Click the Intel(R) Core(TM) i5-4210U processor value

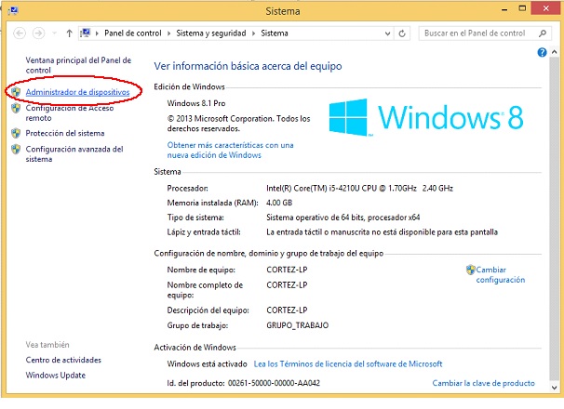tap(359, 189)
